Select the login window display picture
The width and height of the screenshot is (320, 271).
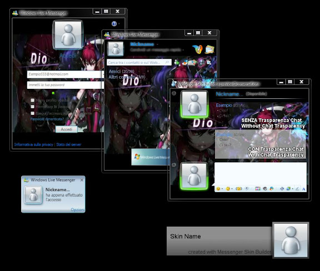click(68, 34)
